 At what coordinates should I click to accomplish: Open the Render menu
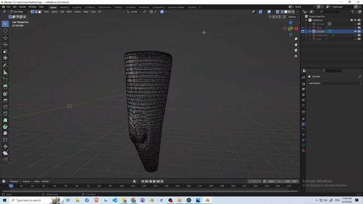click(x=23, y=7)
